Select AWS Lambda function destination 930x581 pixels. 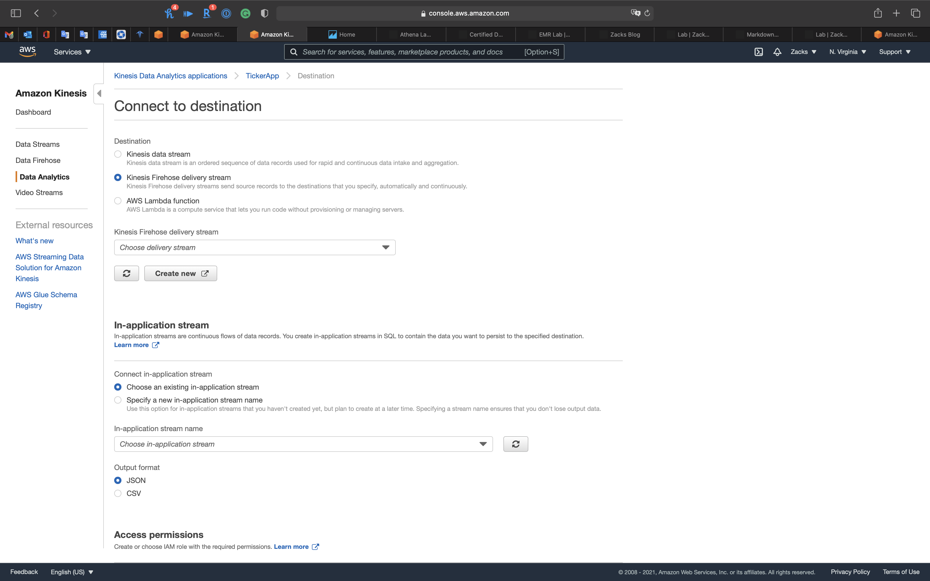(x=118, y=200)
